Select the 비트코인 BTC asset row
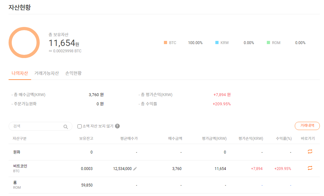 21,168
